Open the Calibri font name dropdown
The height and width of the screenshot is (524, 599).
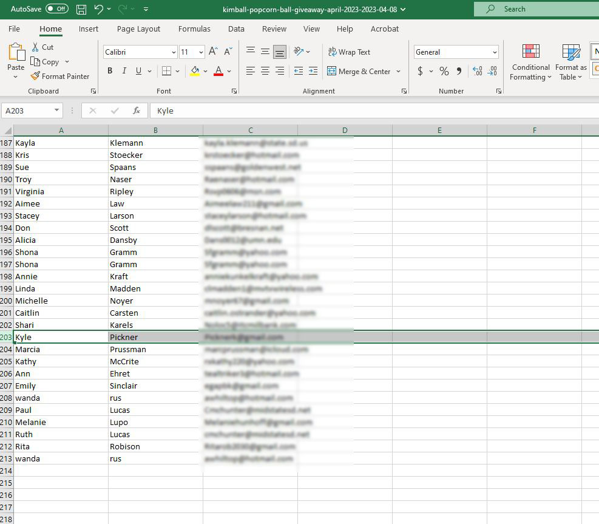click(174, 52)
